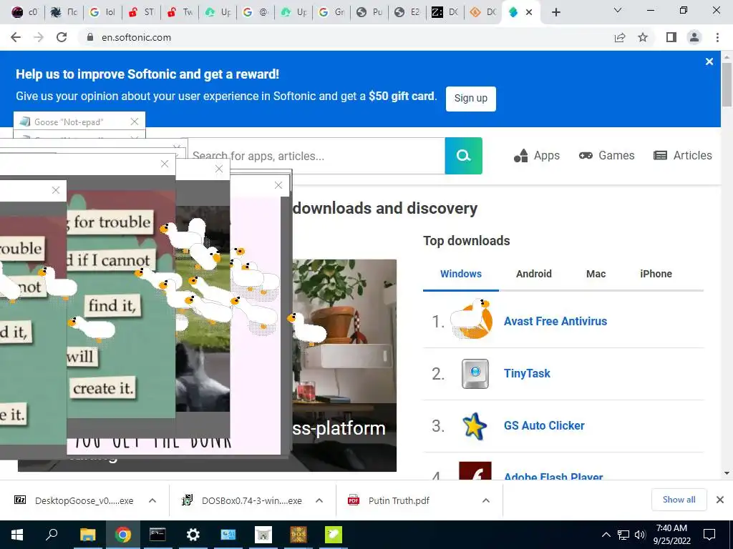The height and width of the screenshot is (549, 733).
Task: Open the tab search chevron
Action: point(618,10)
